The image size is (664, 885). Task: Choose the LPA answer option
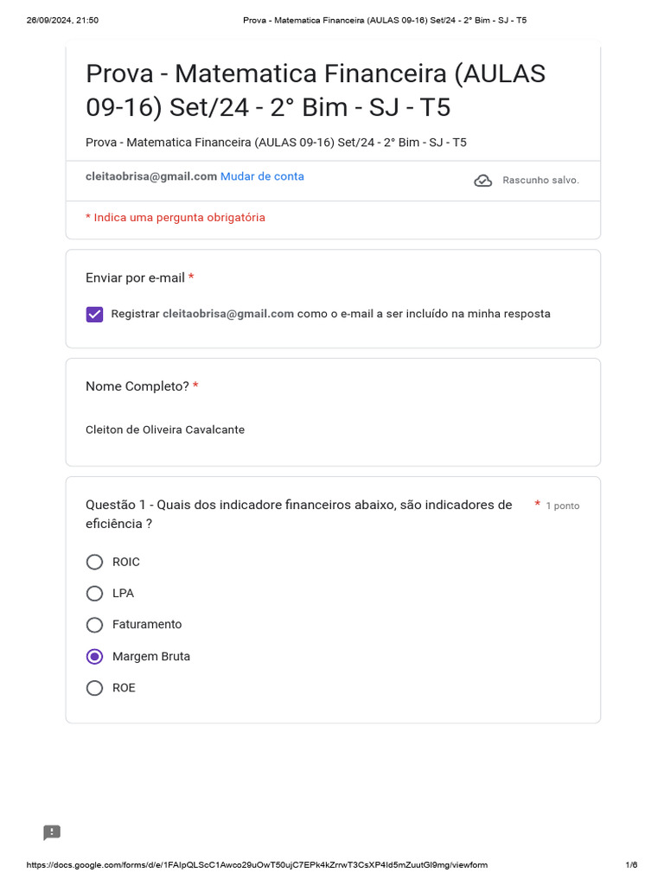(95, 593)
